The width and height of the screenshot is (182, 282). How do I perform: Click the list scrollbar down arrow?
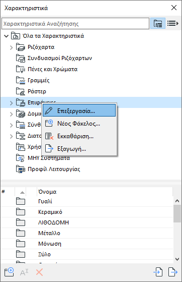click(x=177, y=259)
